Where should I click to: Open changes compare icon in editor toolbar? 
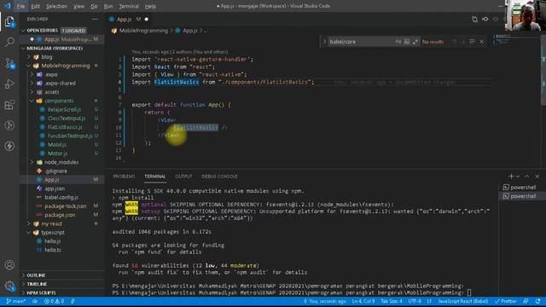[x=474, y=19]
